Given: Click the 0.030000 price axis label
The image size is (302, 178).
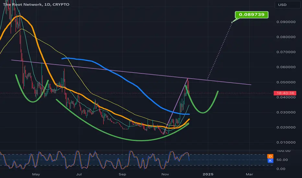Looking at the screenshot, I should click(286, 112).
